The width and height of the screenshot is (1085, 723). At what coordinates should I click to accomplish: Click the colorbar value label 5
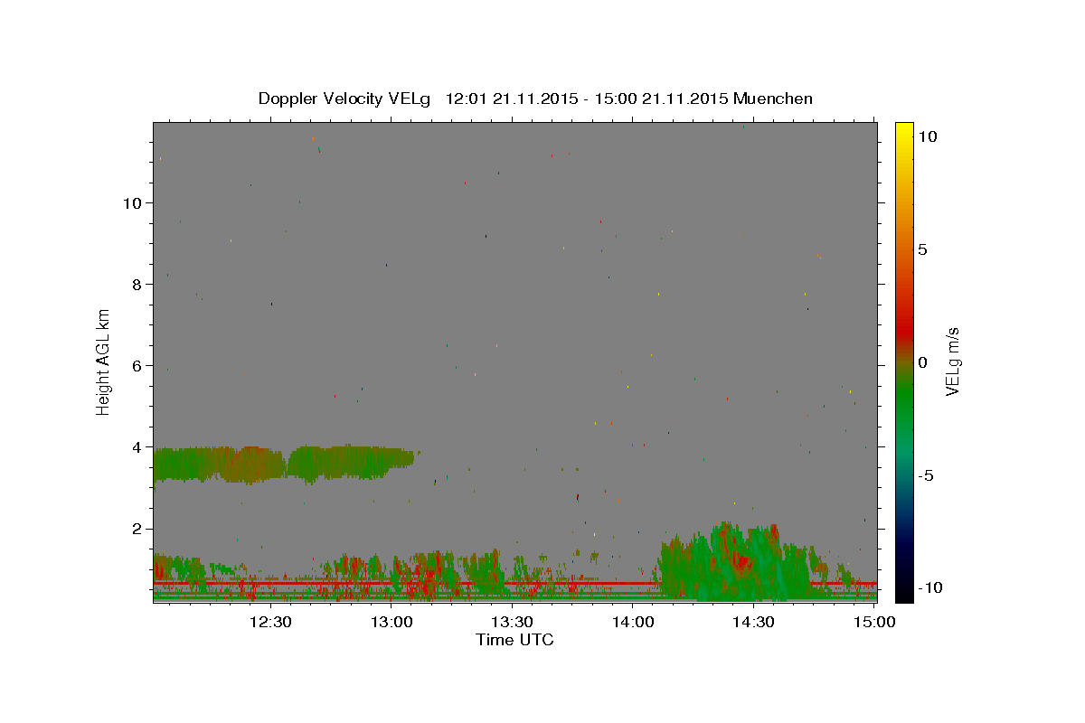click(921, 249)
